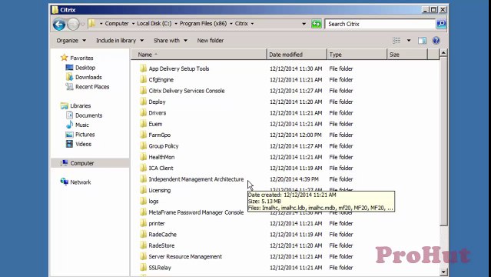
Task: Focus the Search Citrix input field
Action: click(380, 24)
